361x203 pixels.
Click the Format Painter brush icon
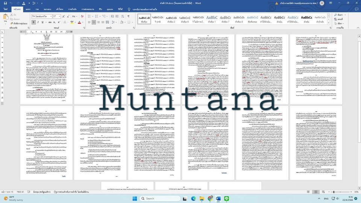[11, 23]
